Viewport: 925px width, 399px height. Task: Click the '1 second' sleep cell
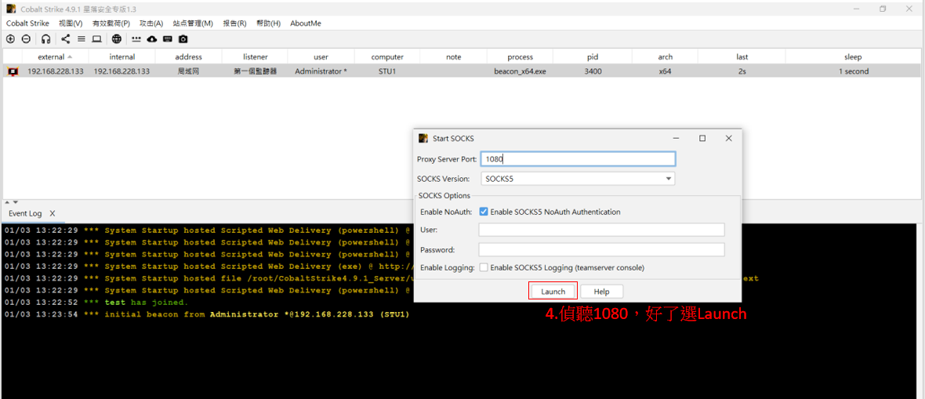(853, 71)
